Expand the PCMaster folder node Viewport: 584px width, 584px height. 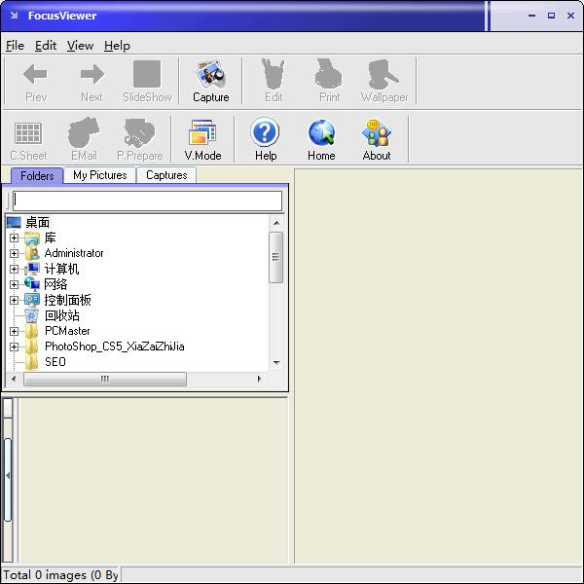15,331
